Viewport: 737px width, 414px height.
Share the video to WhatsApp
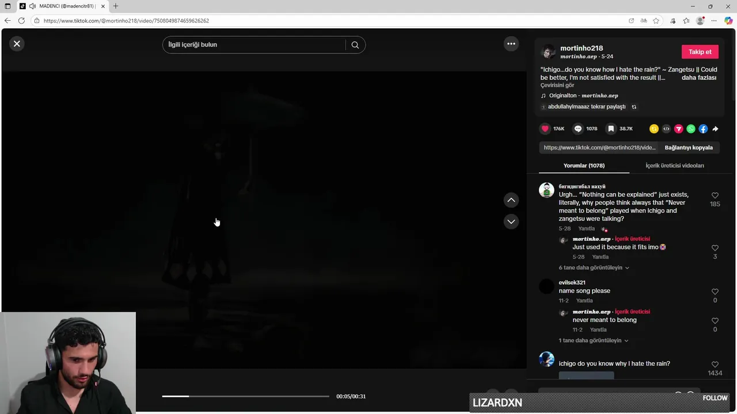691,129
